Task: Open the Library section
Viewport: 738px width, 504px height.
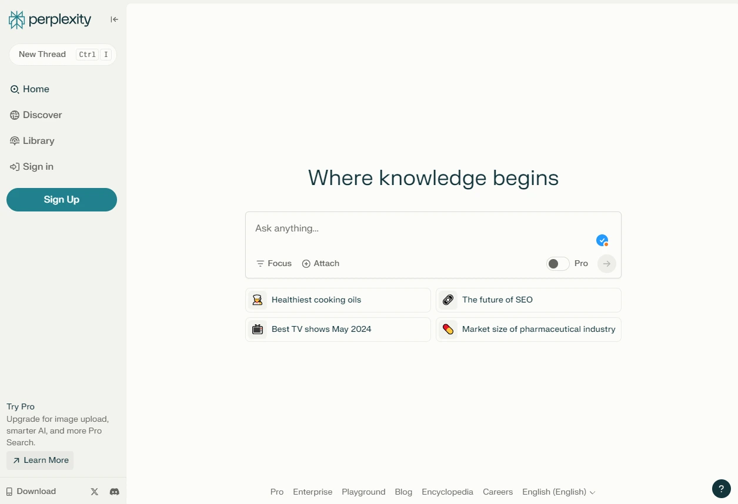Action: (32, 141)
